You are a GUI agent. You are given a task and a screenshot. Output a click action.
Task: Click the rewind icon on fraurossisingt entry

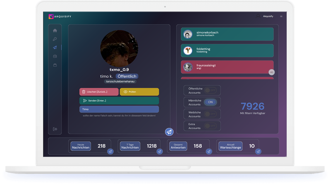click(272, 72)
